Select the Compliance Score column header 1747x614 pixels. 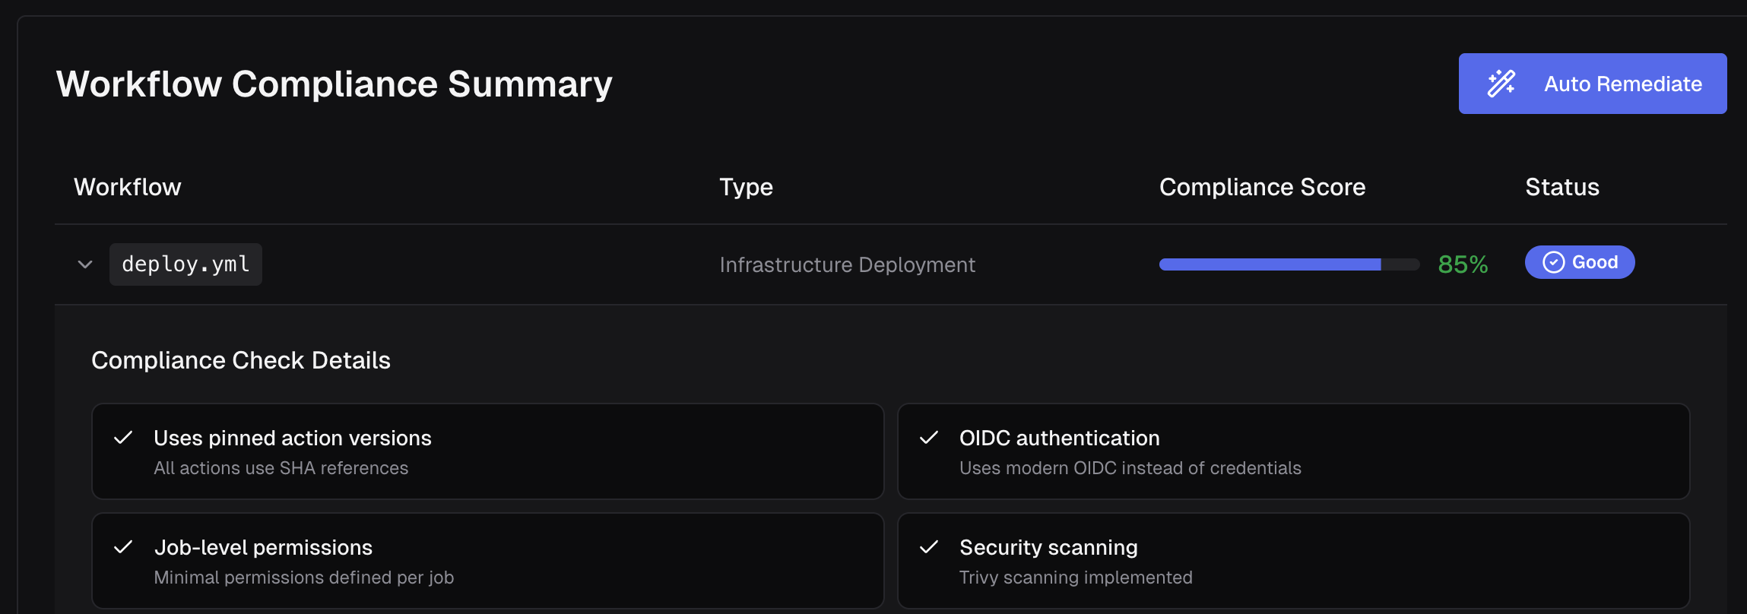click(x=1262, y=187)
